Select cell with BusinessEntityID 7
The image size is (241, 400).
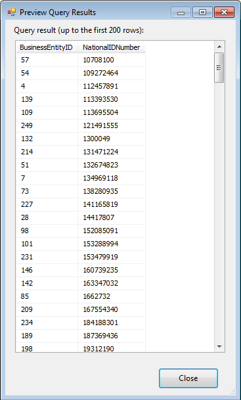(x=47, y=178)
